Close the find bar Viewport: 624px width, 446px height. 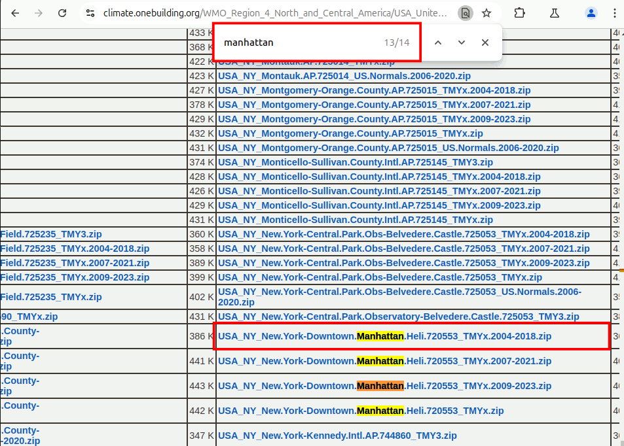tap(485, 43)
